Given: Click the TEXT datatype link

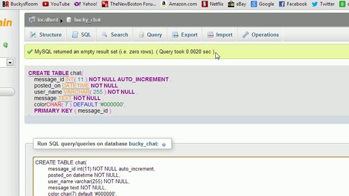Looking at the screenshot, I should [x=65, y=98].
